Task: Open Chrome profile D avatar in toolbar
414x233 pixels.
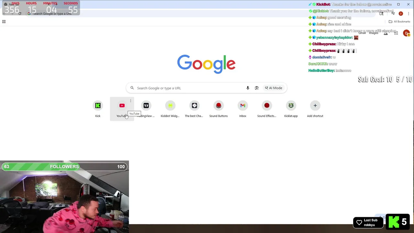Action: 401,14
